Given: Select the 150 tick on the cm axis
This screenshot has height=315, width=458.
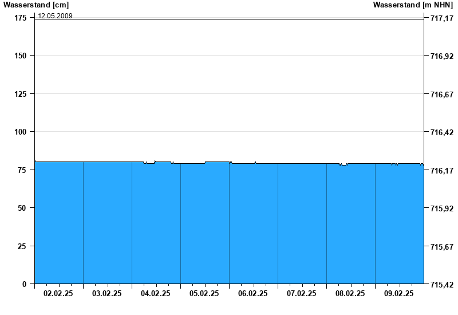Looking at the screenshot, I should tap(20, 56).
